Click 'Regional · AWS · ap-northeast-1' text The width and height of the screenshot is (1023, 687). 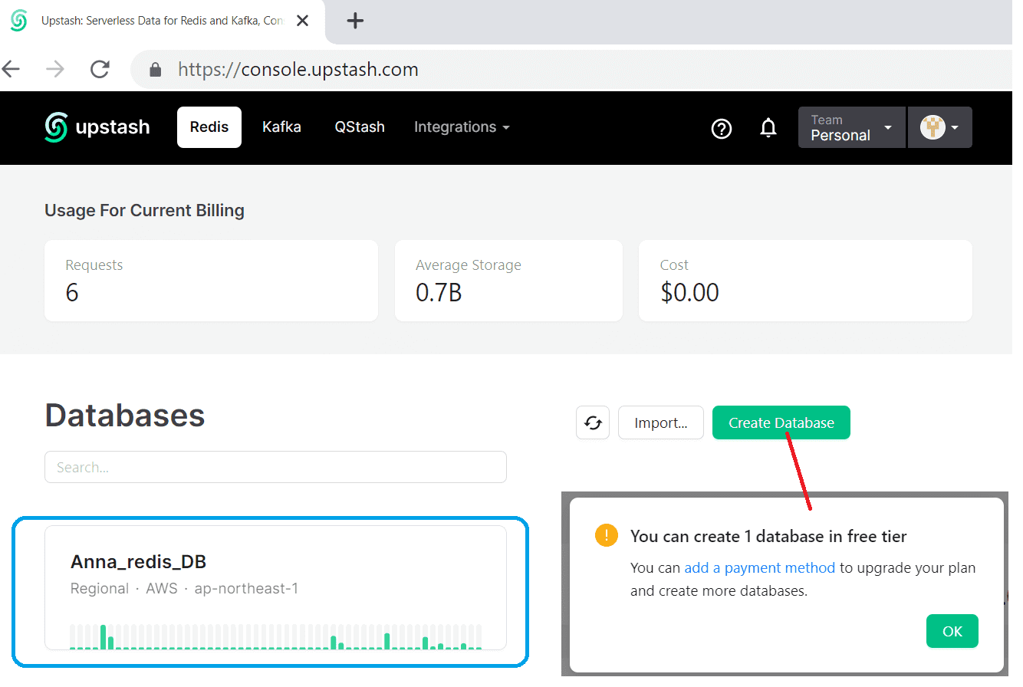(x=184, y=589)
